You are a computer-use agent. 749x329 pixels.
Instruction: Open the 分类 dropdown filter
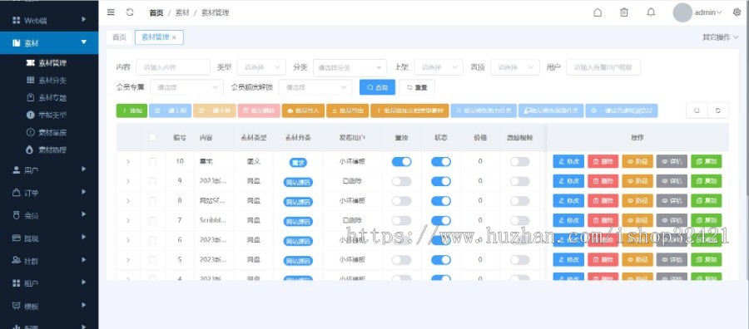tap(350, 67)
